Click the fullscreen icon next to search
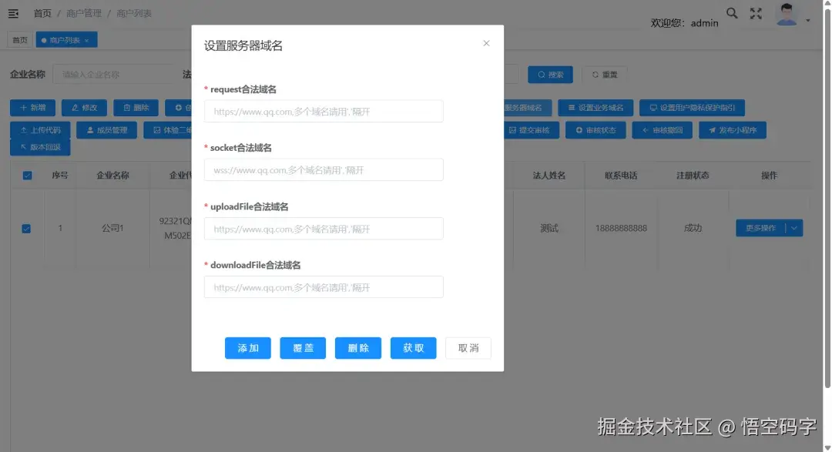832x452 pixels. pos(756,13)
